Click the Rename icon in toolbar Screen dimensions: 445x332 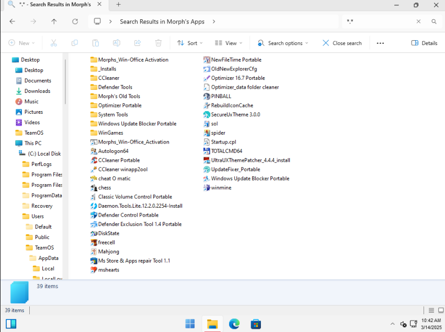(x=117, y=43)
